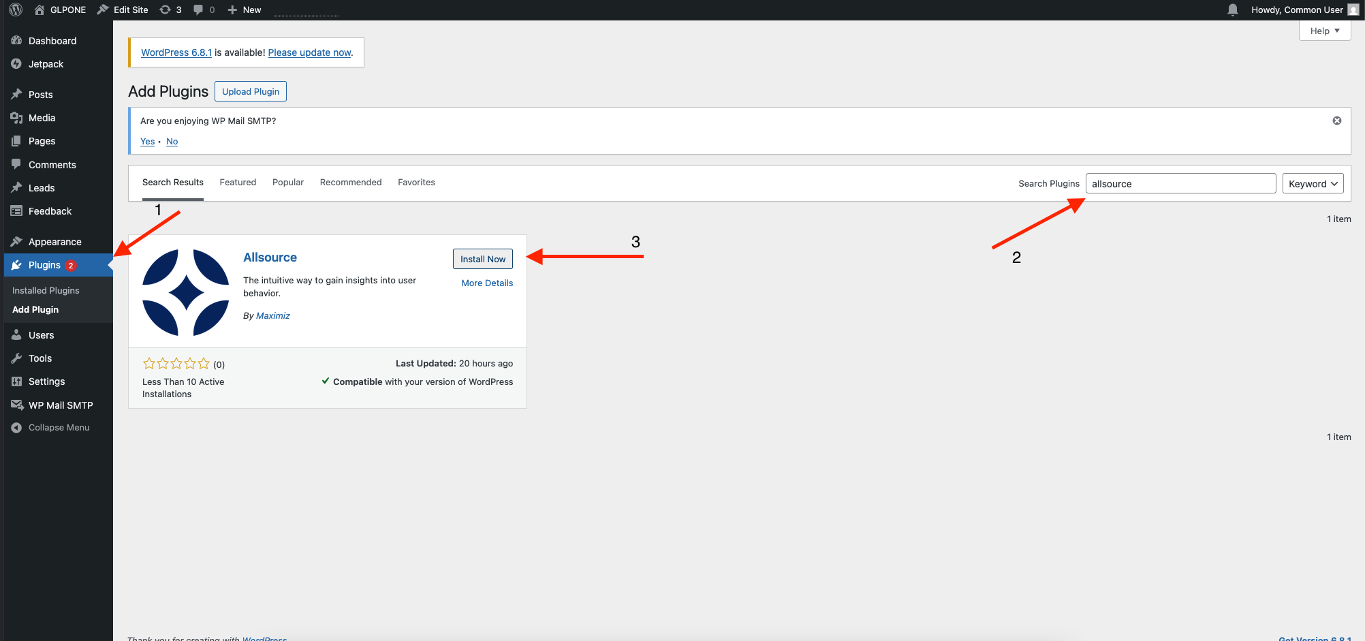
Task: Answer No to the WP Mail SMTP question
Action: (x=172, y=142)
